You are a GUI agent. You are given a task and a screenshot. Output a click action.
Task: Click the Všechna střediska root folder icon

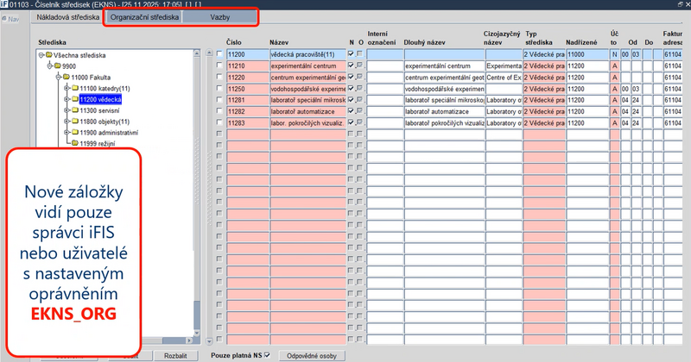(x=48, y=54)
